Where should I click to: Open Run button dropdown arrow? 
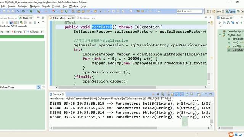(35, 11)
